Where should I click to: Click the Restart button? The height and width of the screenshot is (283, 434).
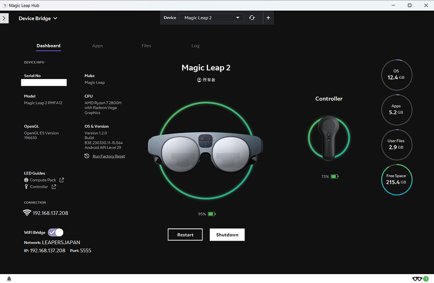(x=185, y=234)
